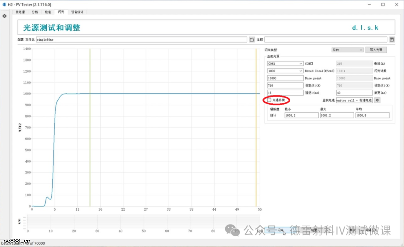The image size is (404, 247).
Task: Click the 文件名 field containing single50ms
Action: 141,39
